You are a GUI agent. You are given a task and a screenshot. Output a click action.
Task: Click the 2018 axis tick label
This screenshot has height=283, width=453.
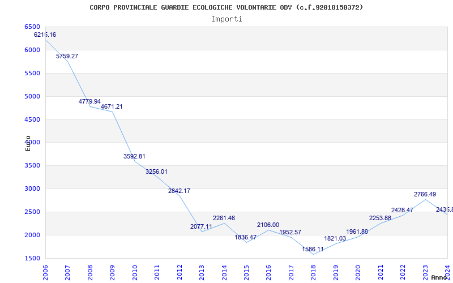314,273
